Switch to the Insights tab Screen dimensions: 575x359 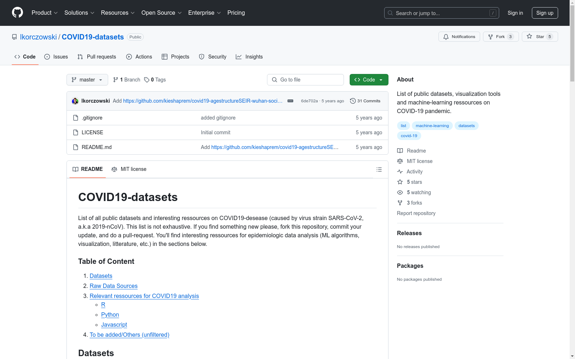[249, 57]
